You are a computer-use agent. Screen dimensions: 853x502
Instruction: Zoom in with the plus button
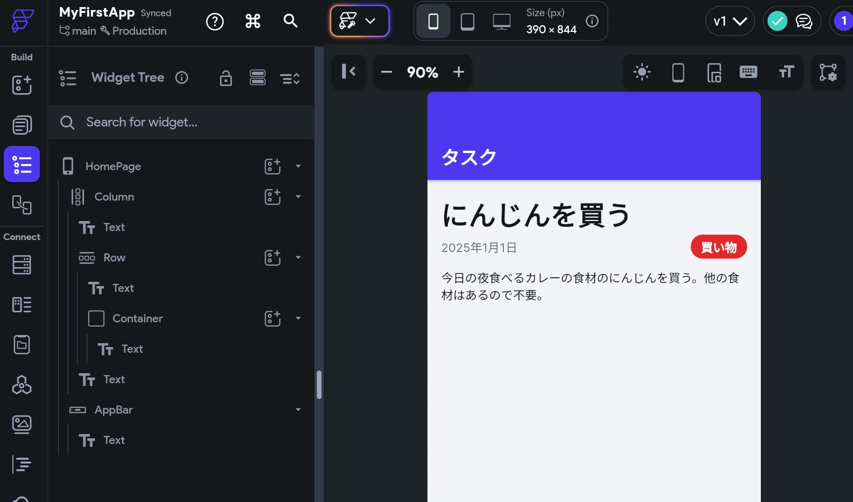coord(458,72)
